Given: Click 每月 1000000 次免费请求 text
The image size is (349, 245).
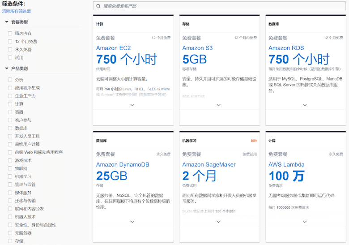Looking at the screenshot, I should (x=289, y=207).
